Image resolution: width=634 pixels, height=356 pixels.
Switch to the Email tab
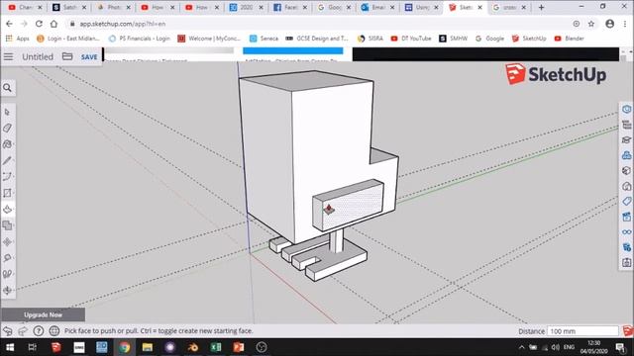[x=378, y=7]
